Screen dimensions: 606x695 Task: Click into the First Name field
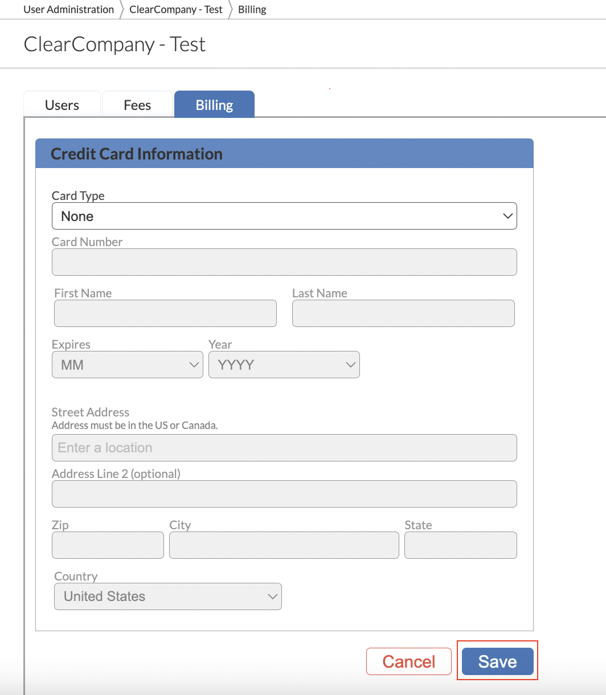(165, 313)
